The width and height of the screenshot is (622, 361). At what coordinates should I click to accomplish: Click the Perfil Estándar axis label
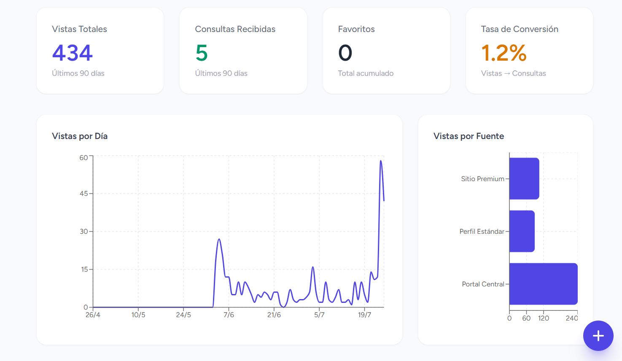click(x=482, y=231)
